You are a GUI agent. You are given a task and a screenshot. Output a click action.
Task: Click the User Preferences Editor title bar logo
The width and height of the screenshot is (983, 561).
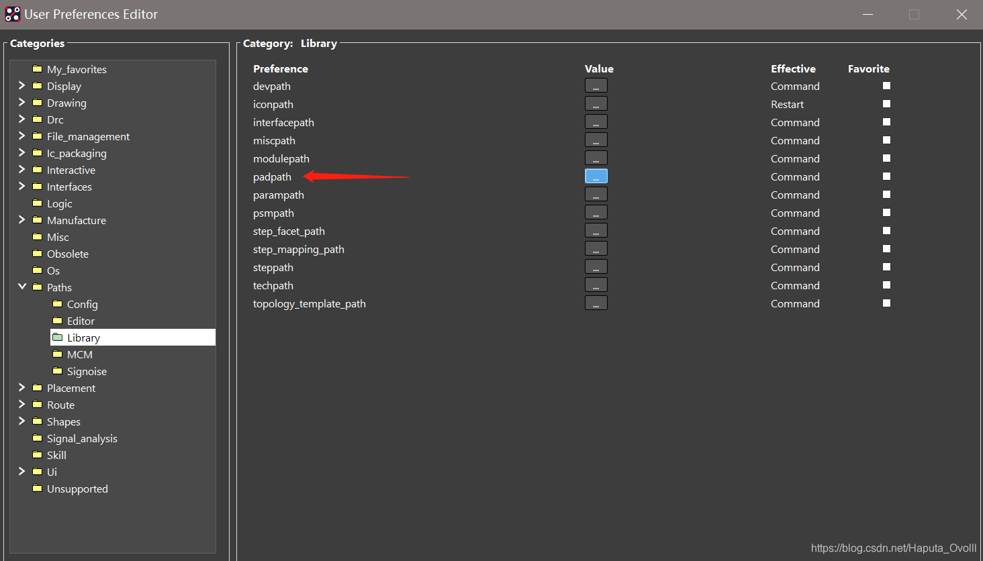tap(12, 13)
